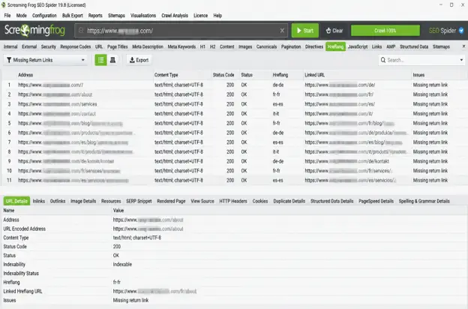The image size is (468, 309).
Task: Start the crawl with the Start button
Action: tap(305, 31)
